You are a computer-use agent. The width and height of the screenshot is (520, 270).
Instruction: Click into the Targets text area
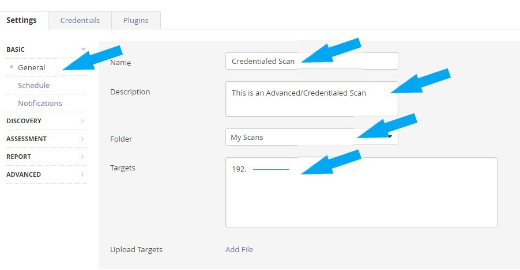point(361,192)
